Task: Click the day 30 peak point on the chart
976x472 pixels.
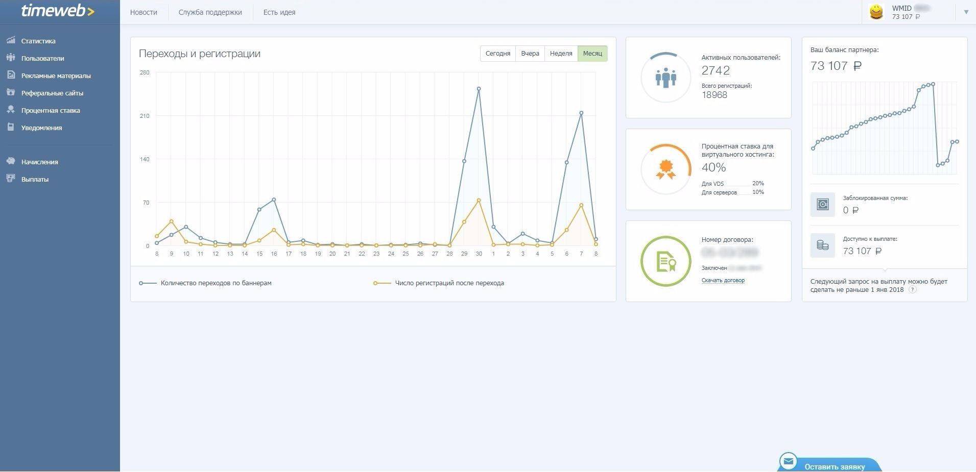Action: tap(479, 89)
